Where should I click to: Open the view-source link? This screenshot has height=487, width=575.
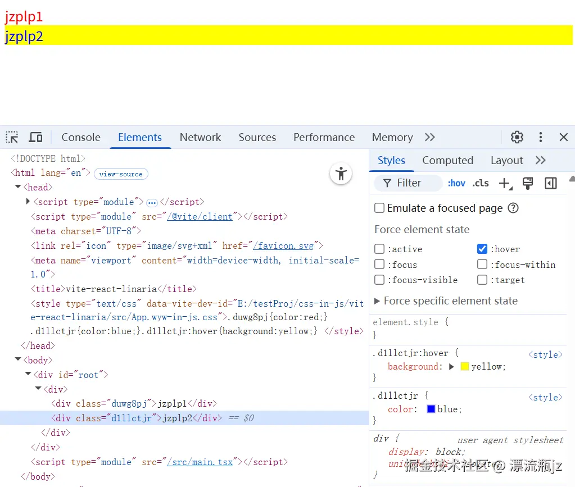pos(121,174)
